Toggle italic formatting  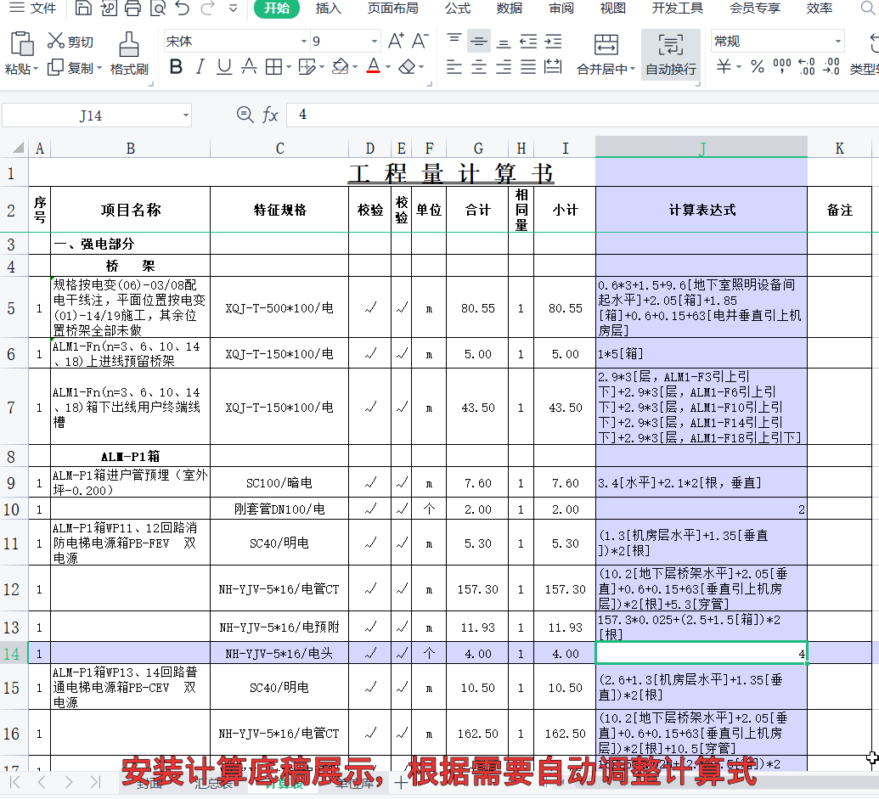(200, 67)
